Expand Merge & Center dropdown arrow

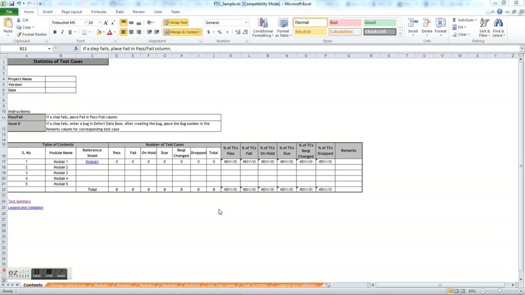click(200, 32)
